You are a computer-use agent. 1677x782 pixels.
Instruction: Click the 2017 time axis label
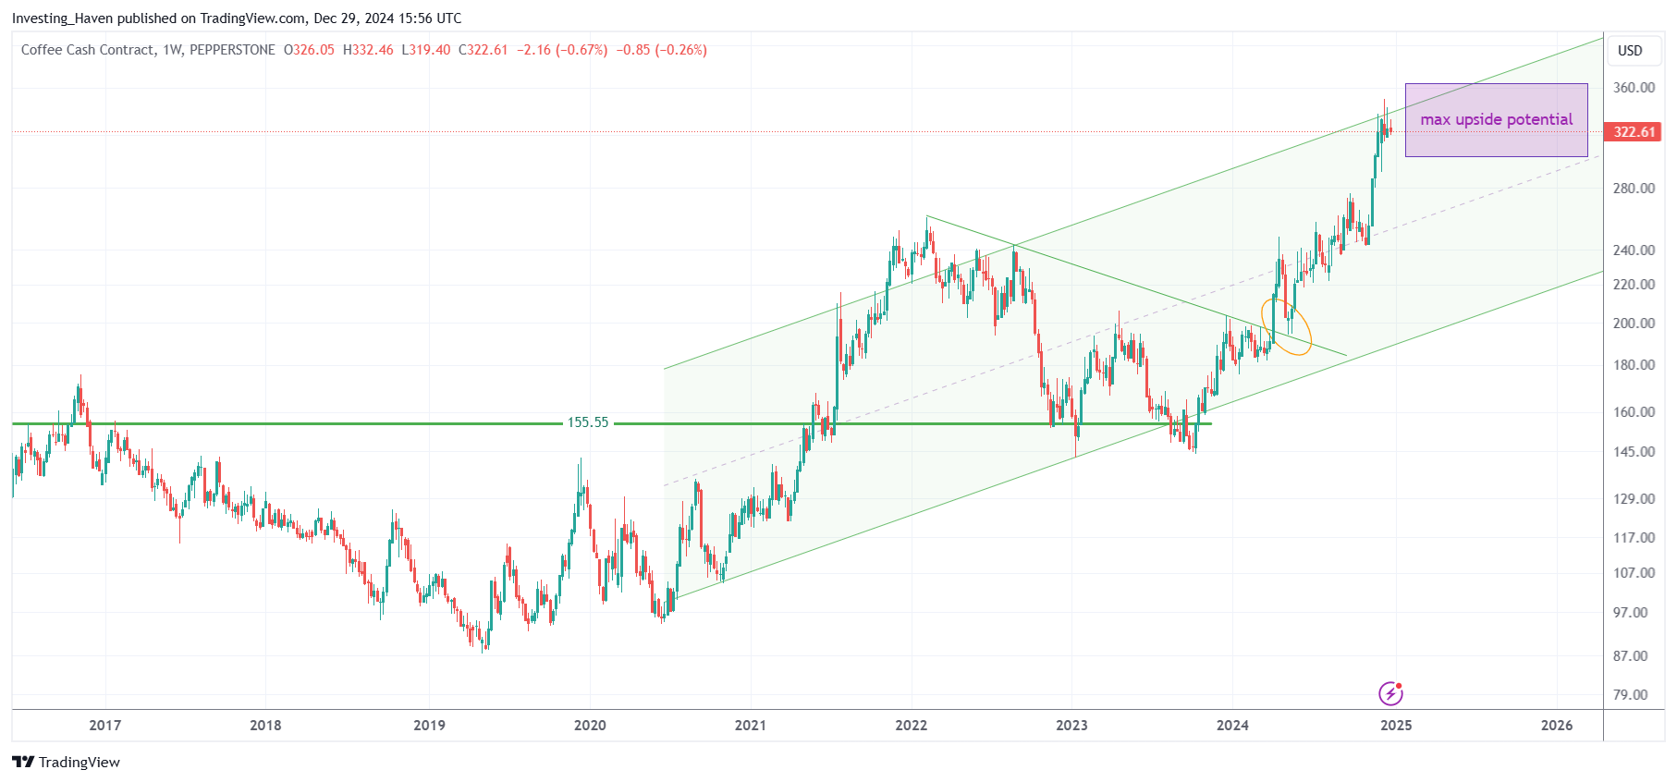point(104,726)
